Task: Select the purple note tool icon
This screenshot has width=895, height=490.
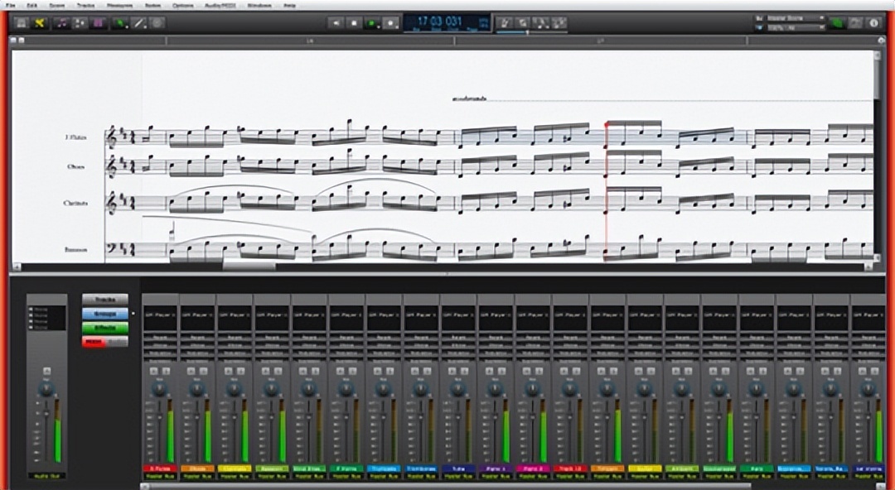Action: pyautogui.click(x=62, y=23)
